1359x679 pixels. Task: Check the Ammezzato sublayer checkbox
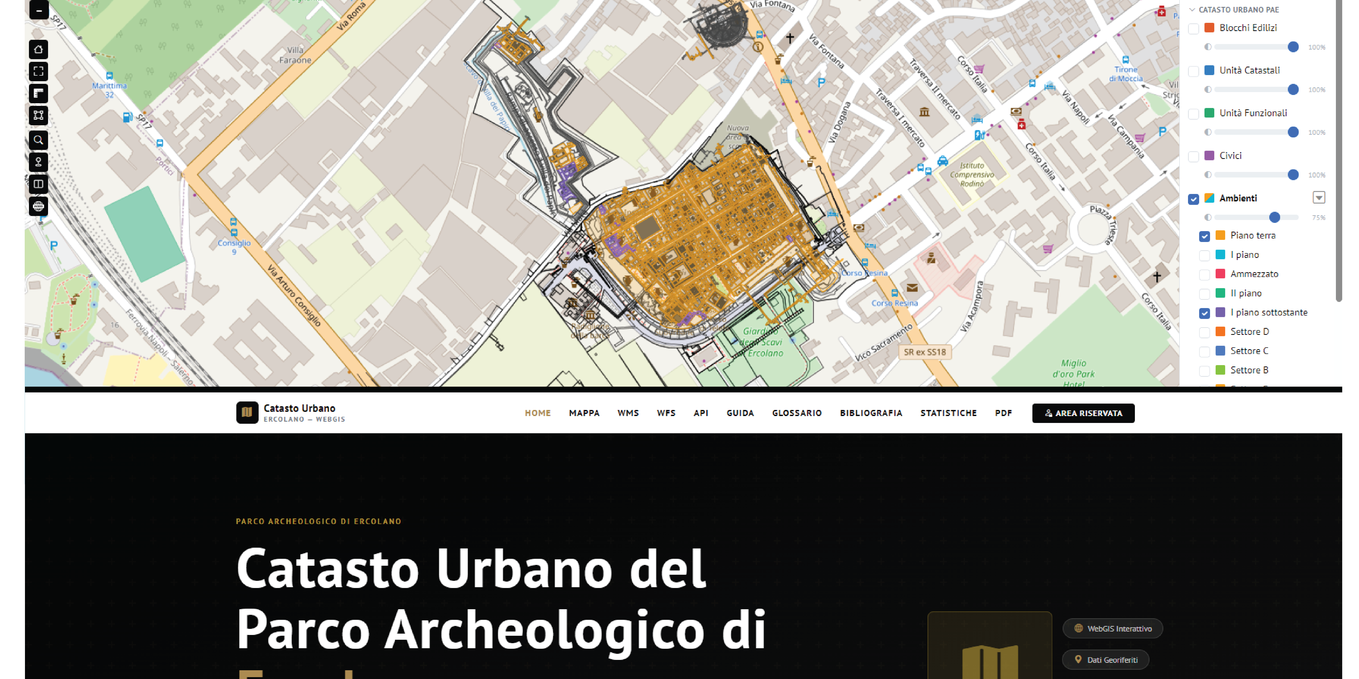tap(1204, 275)
